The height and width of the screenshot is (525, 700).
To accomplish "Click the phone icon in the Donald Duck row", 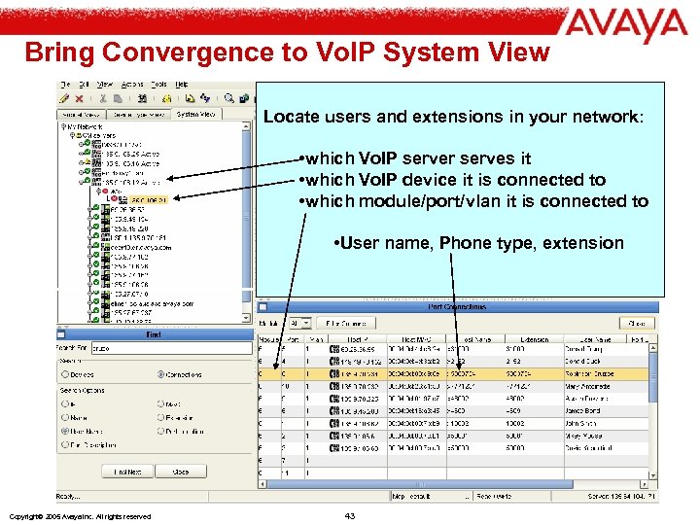I will pyautogui.click(x=333, y=361).
